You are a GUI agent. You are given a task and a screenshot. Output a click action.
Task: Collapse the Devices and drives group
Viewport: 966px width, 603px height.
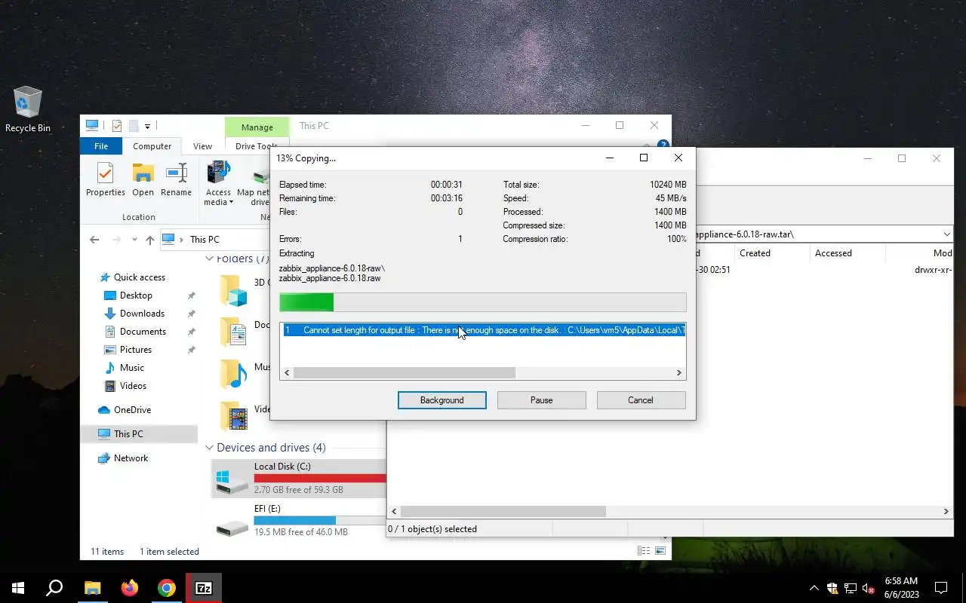(x=210, y=448)
